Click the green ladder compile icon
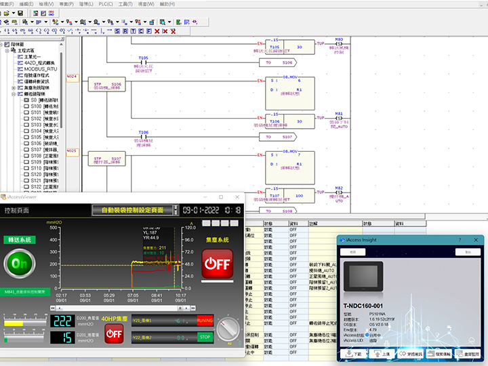 179,22
